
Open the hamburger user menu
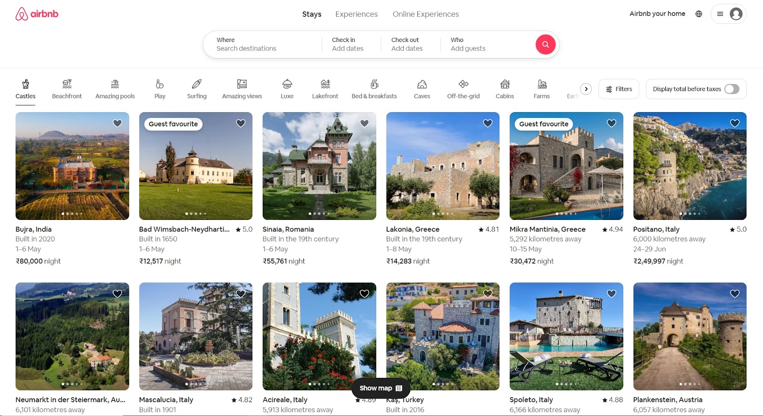(x=720, y=14)
